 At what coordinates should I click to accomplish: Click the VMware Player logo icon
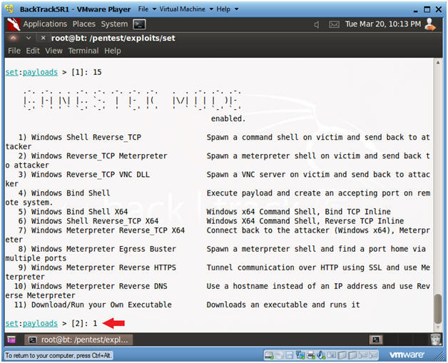click(9, 9)
